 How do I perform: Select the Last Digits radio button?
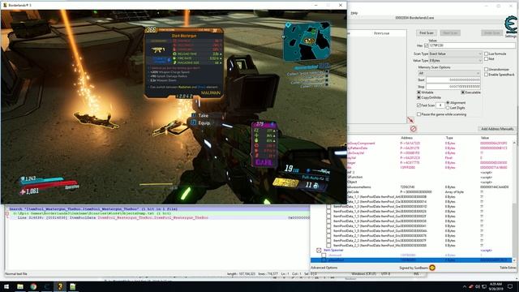[x=448, y=108]
